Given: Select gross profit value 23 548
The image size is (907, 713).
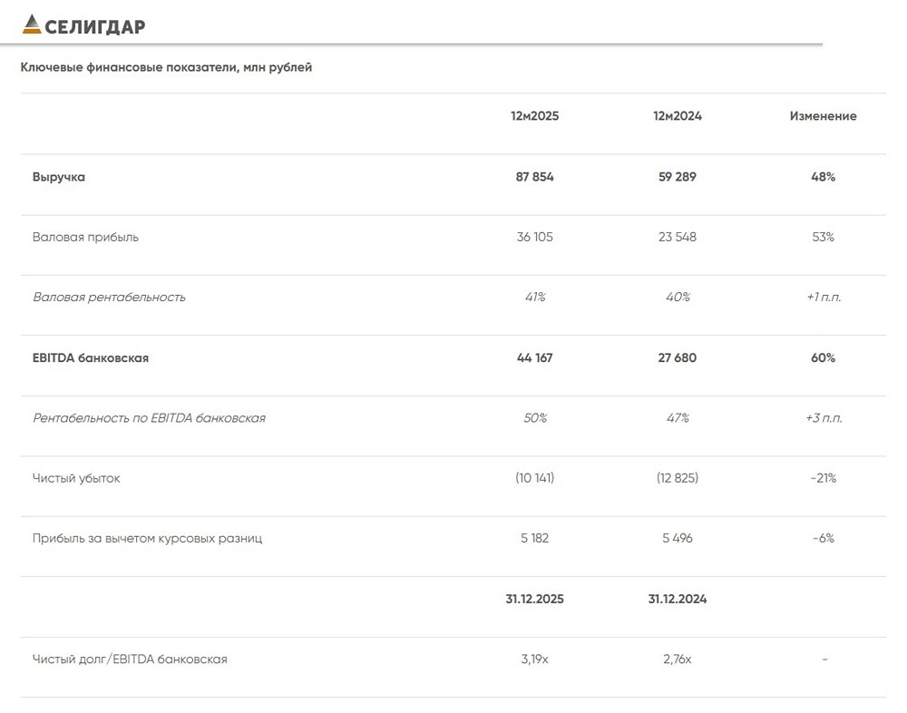Looking at the screenshot, I should 678,237.
